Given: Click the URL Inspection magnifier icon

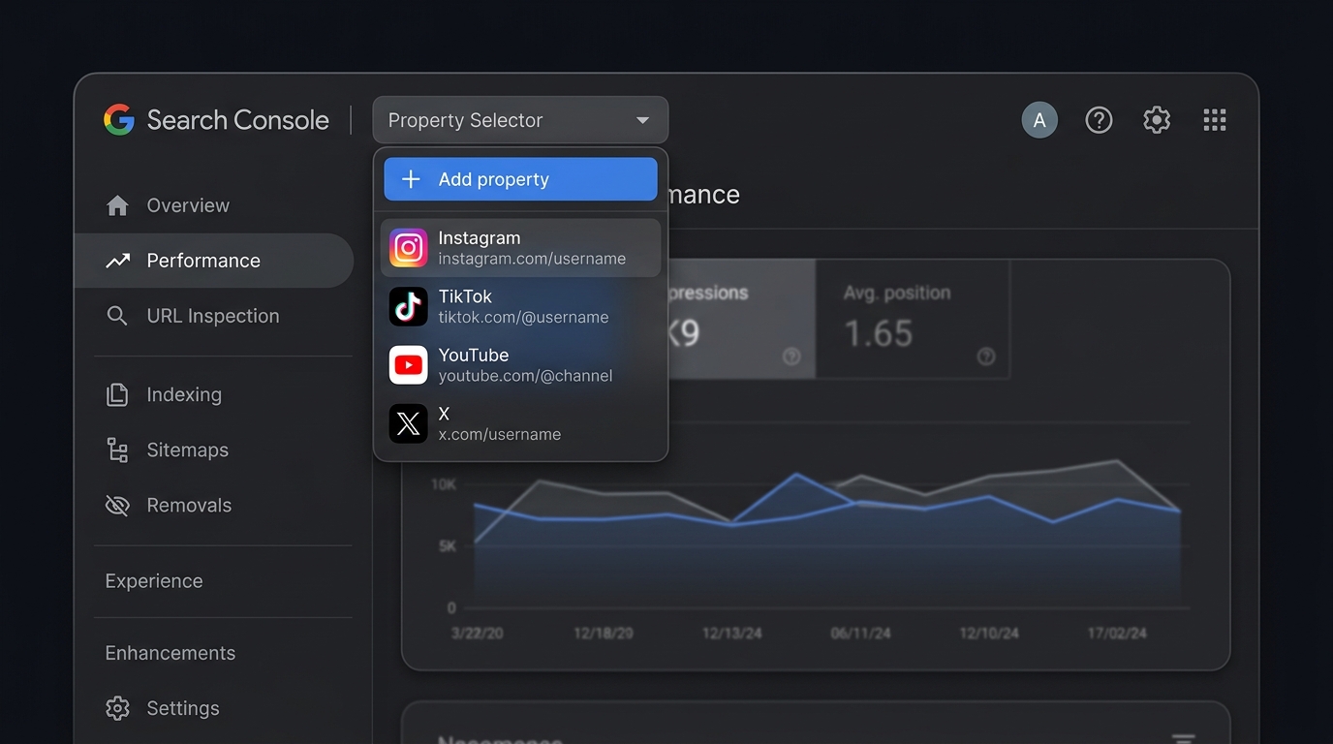Looking at the screenshot, I should (x=117, y=316).
